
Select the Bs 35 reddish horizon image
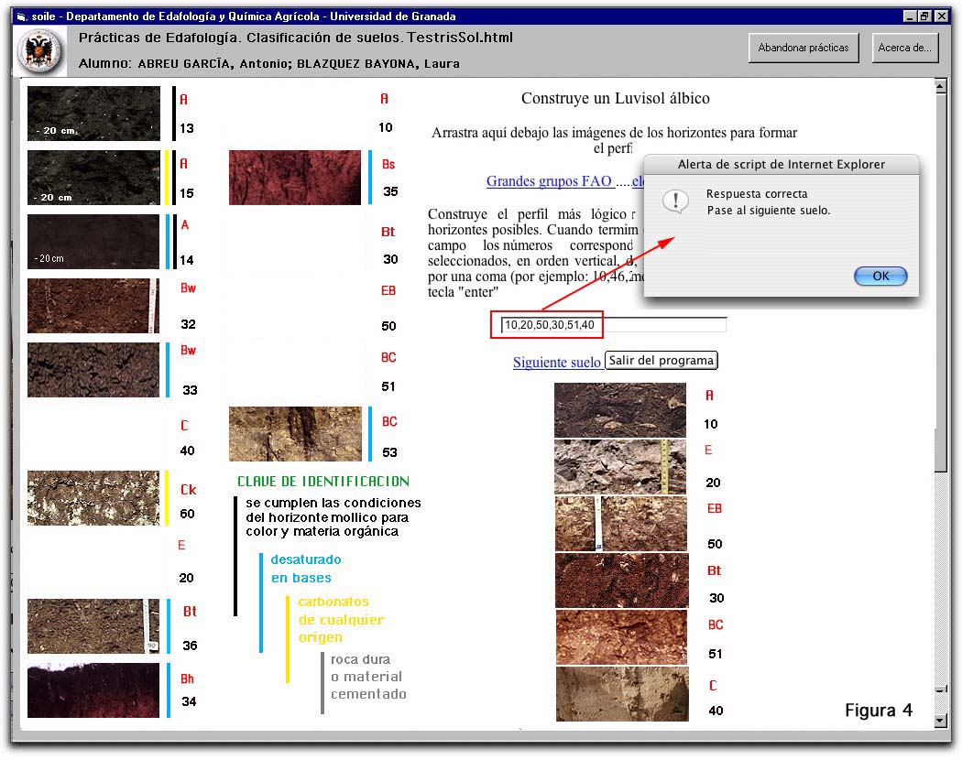point(294,178)
